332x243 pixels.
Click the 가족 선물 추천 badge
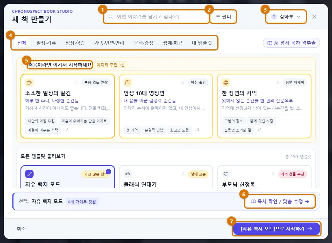[292, 174]
